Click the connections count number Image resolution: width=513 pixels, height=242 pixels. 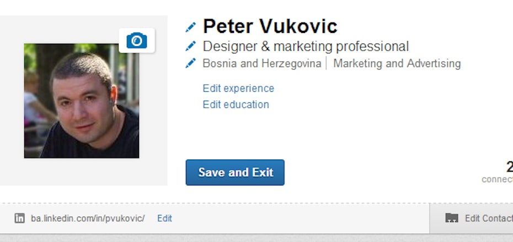(509, 167)
